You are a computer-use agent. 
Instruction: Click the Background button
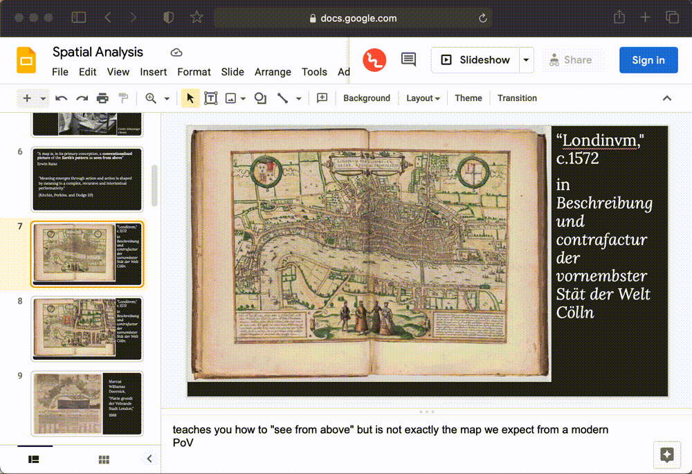367,98
